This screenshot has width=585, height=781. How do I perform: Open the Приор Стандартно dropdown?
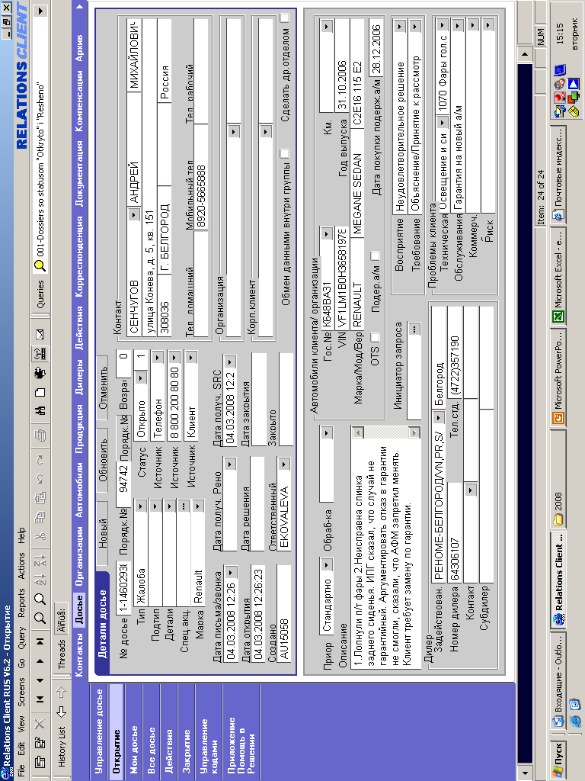tap(326, 565)
